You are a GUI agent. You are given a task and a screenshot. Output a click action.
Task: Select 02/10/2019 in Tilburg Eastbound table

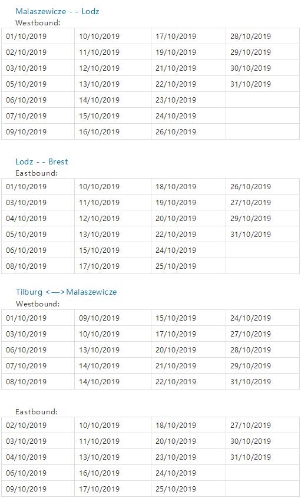(26, 426)
